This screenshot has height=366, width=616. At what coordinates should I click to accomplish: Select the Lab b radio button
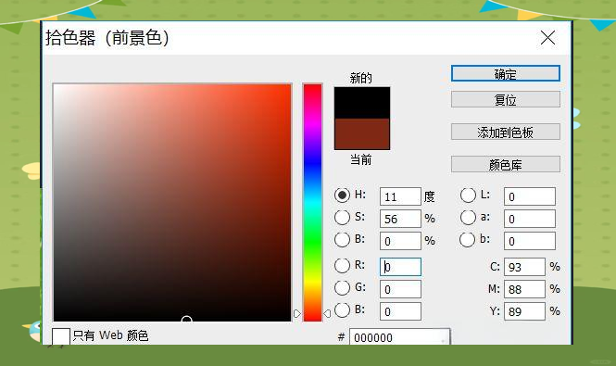(x=467, y=239)
